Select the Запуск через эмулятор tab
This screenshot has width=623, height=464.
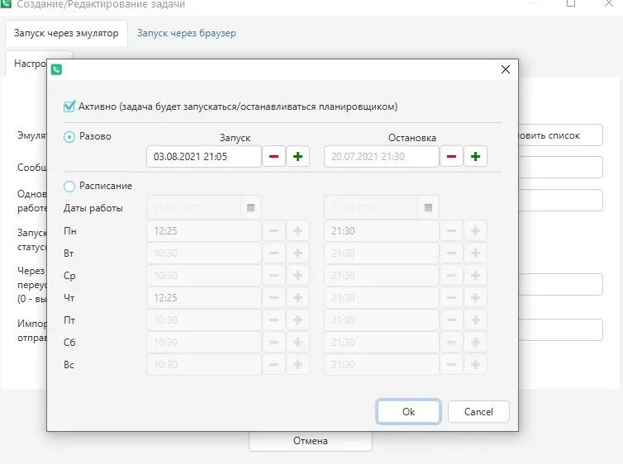[x=66, y=33]
